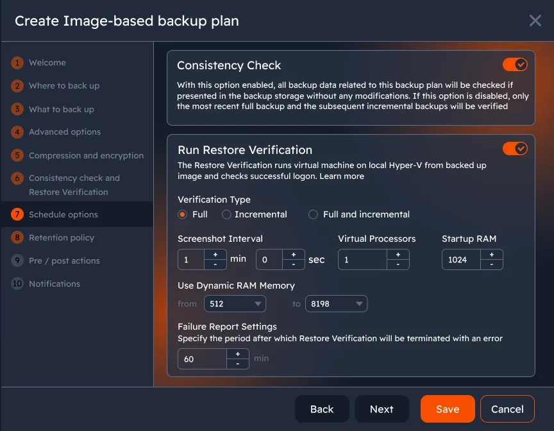
Task: Decrease Screenshot Interval seconds with minus button
Action: [293, 264]
